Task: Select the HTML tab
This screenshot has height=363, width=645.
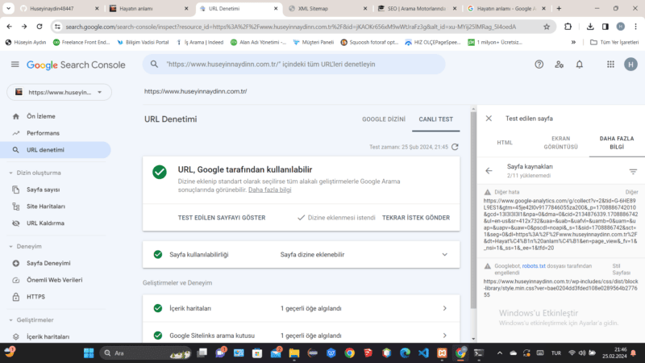Action: point(505,143)
